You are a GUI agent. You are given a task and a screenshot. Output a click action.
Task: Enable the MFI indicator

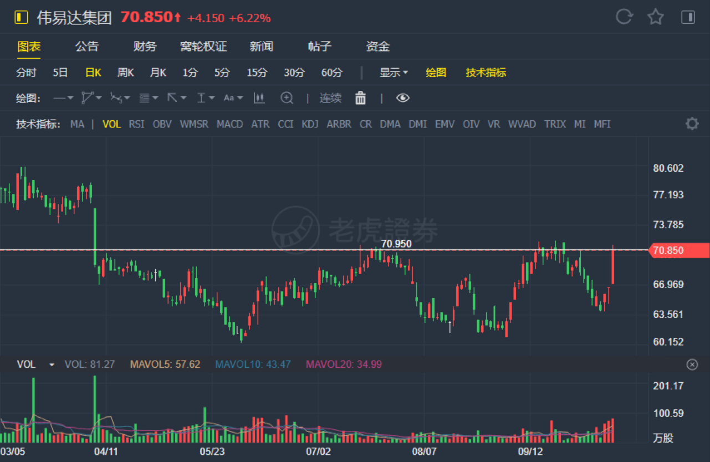tap(602, 124)
